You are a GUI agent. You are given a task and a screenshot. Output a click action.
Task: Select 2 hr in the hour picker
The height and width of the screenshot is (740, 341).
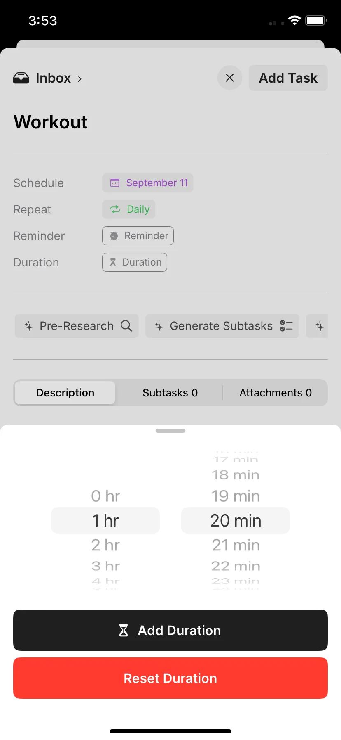105,545
